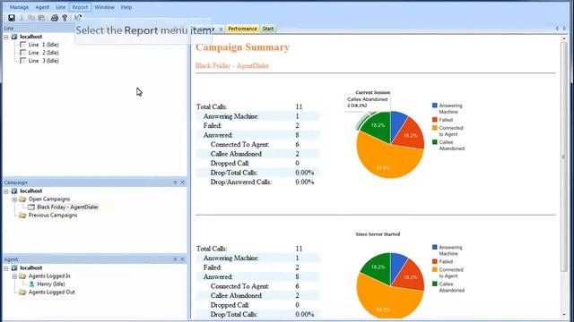Toggle the Line 3 (Idle) checkbox

pyautogui.click(x=22, y=61)
